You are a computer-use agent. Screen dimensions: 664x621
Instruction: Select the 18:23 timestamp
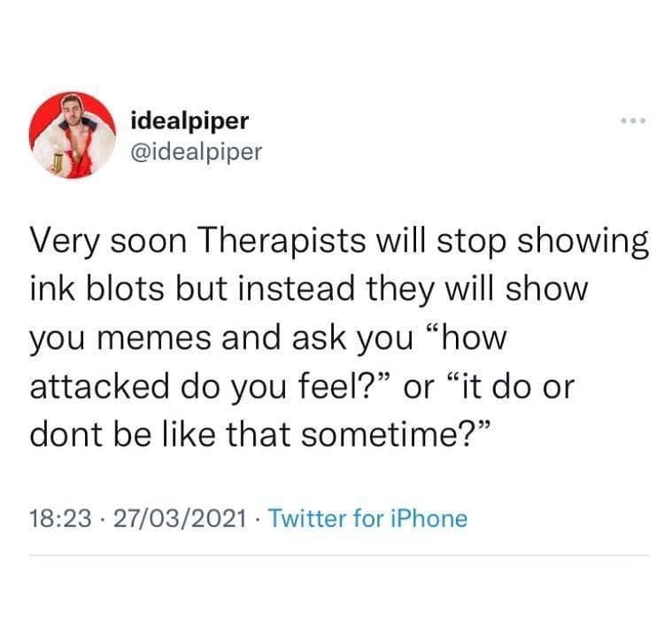pos(60,518)
